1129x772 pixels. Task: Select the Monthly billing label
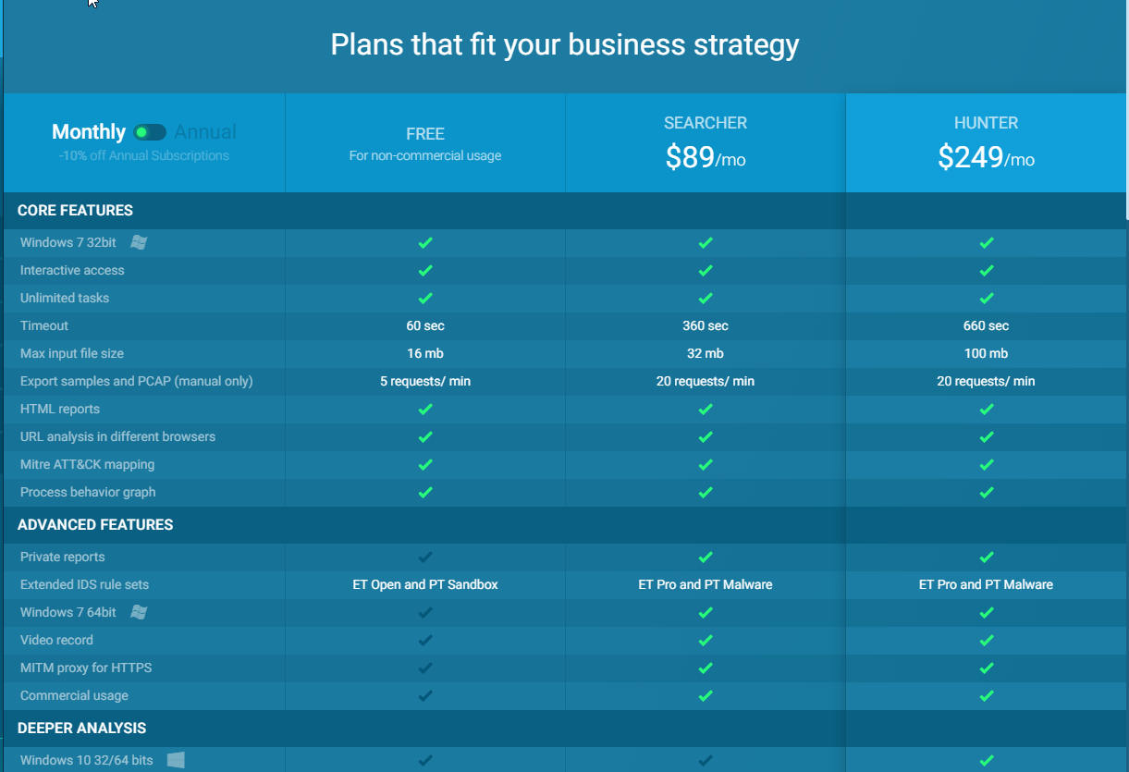click(89, 132)
